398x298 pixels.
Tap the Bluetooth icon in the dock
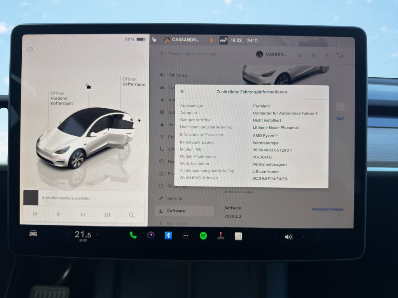(168, 236)
